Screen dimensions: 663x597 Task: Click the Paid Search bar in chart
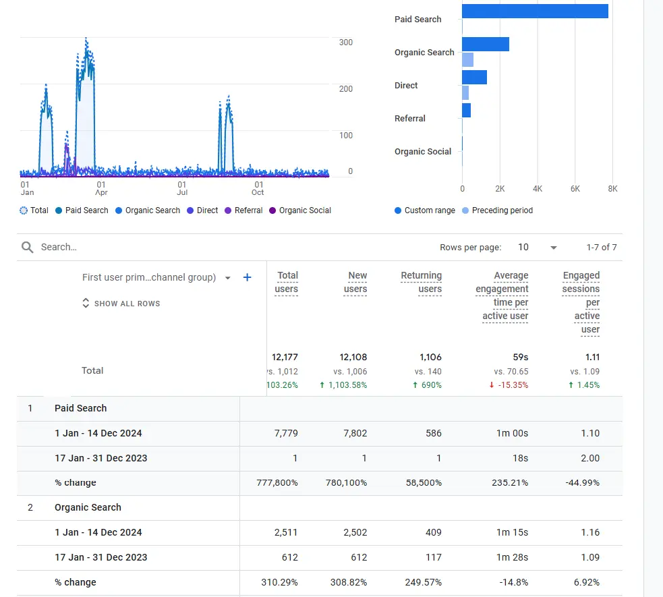[x=534, y=11]
